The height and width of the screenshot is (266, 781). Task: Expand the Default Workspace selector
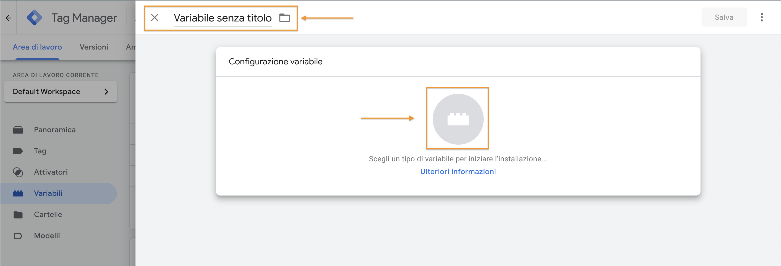click(x=61, y=92)
